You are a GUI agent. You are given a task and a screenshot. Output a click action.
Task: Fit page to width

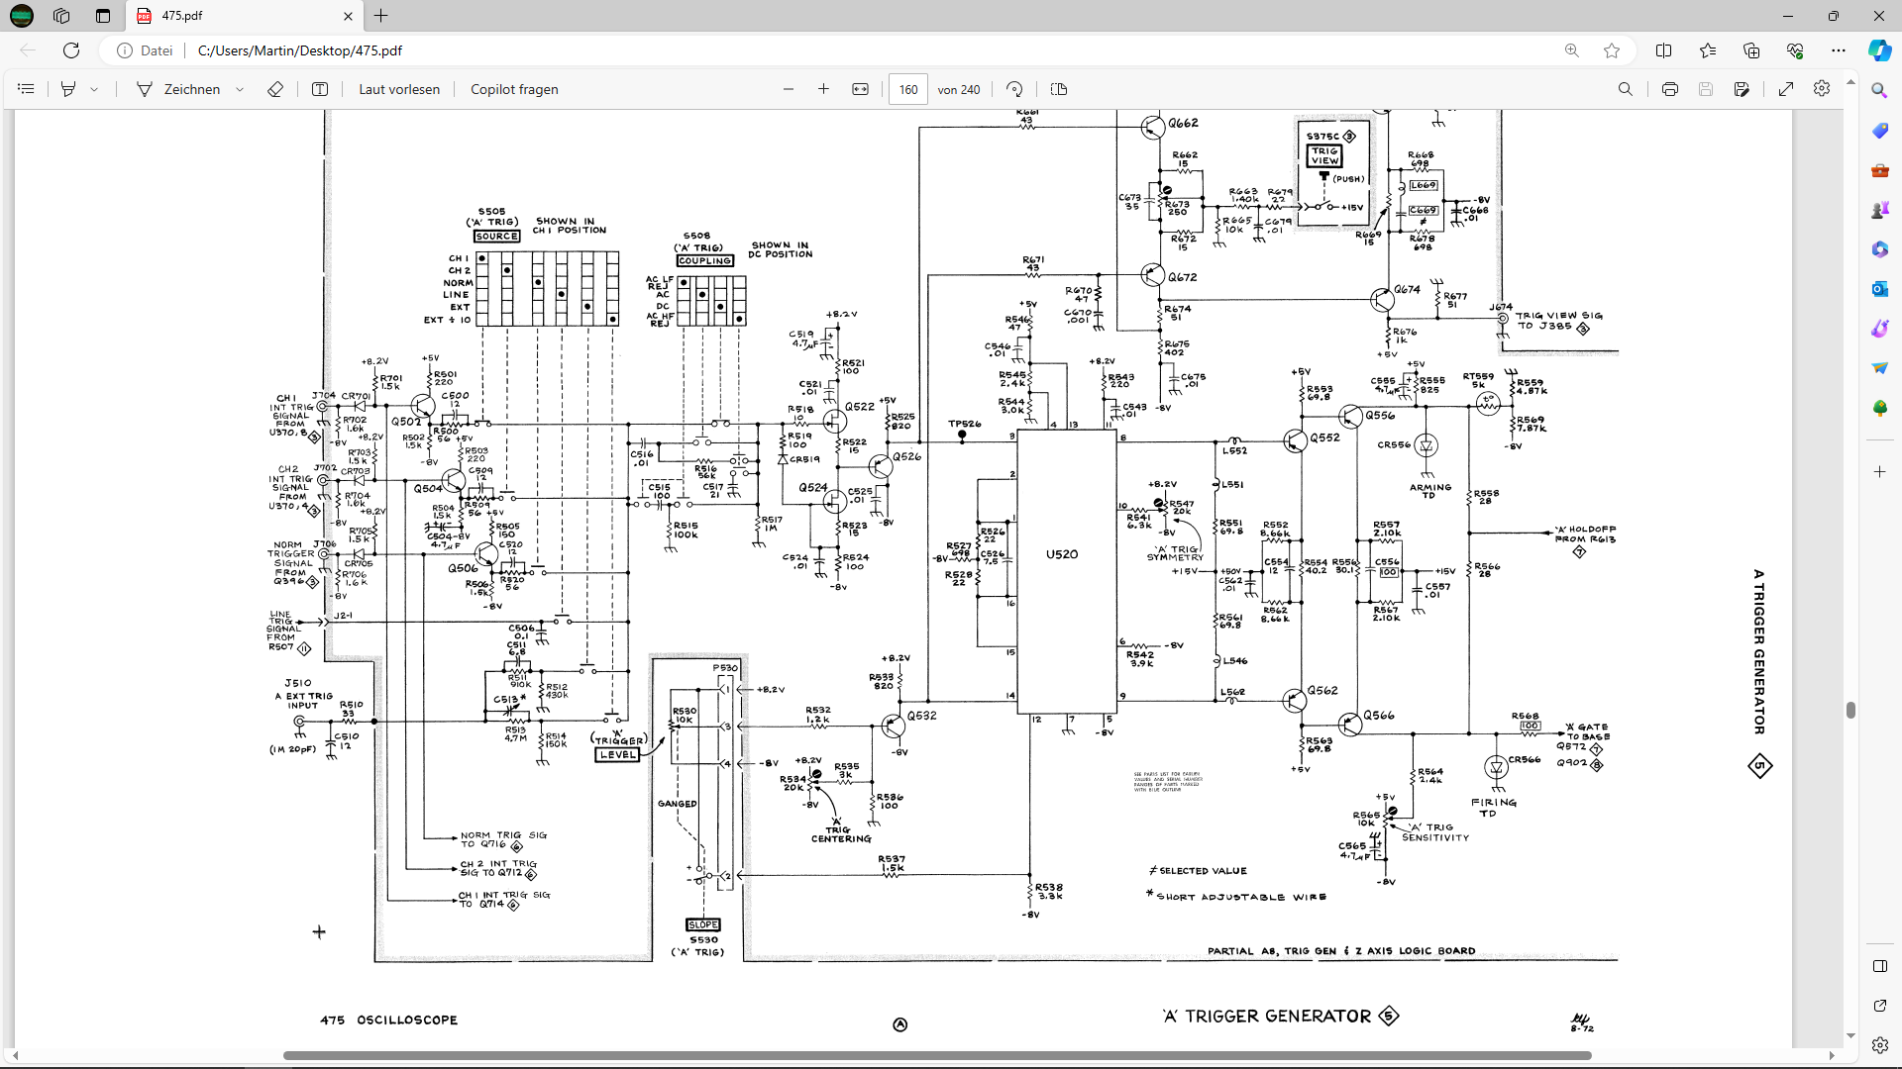(860, 89)
